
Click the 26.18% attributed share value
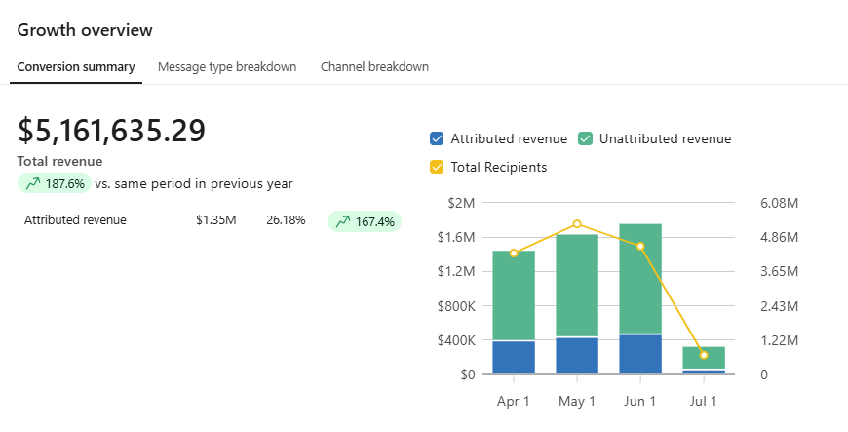286,220
